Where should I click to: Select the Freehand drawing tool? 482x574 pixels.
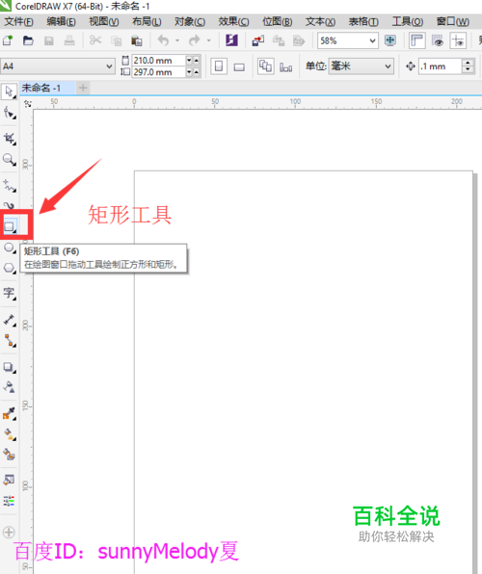click(10, 185)
